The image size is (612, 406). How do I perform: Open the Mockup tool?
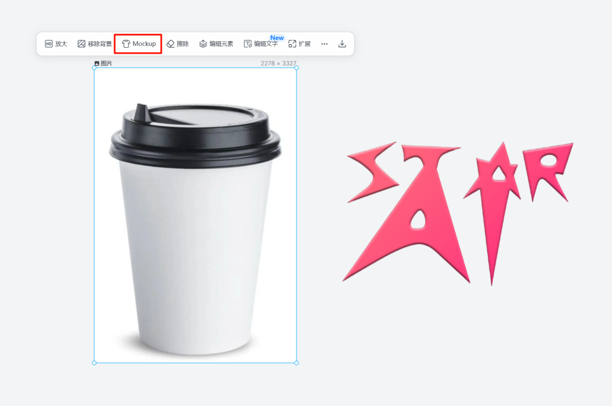(x=139, y=44)
